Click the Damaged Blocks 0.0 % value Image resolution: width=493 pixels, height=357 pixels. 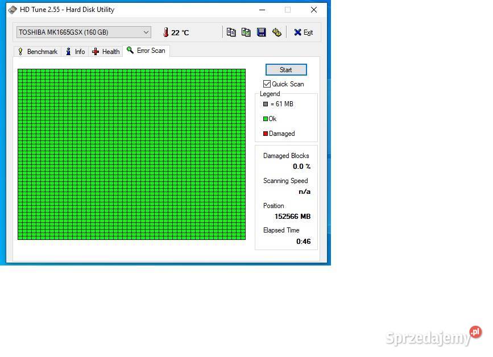[301, 167]
